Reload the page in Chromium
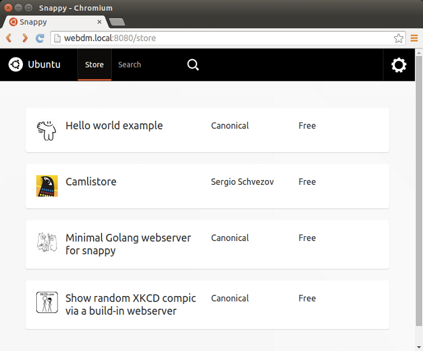Viewport: 423px width, 351px height. coord(40,38)
